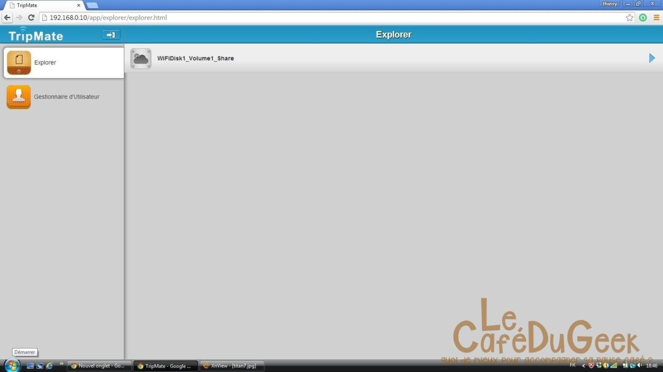Click the TripMate logout icon
The width and height of the screenshot is (663, 372).
[x=111, y=35]
